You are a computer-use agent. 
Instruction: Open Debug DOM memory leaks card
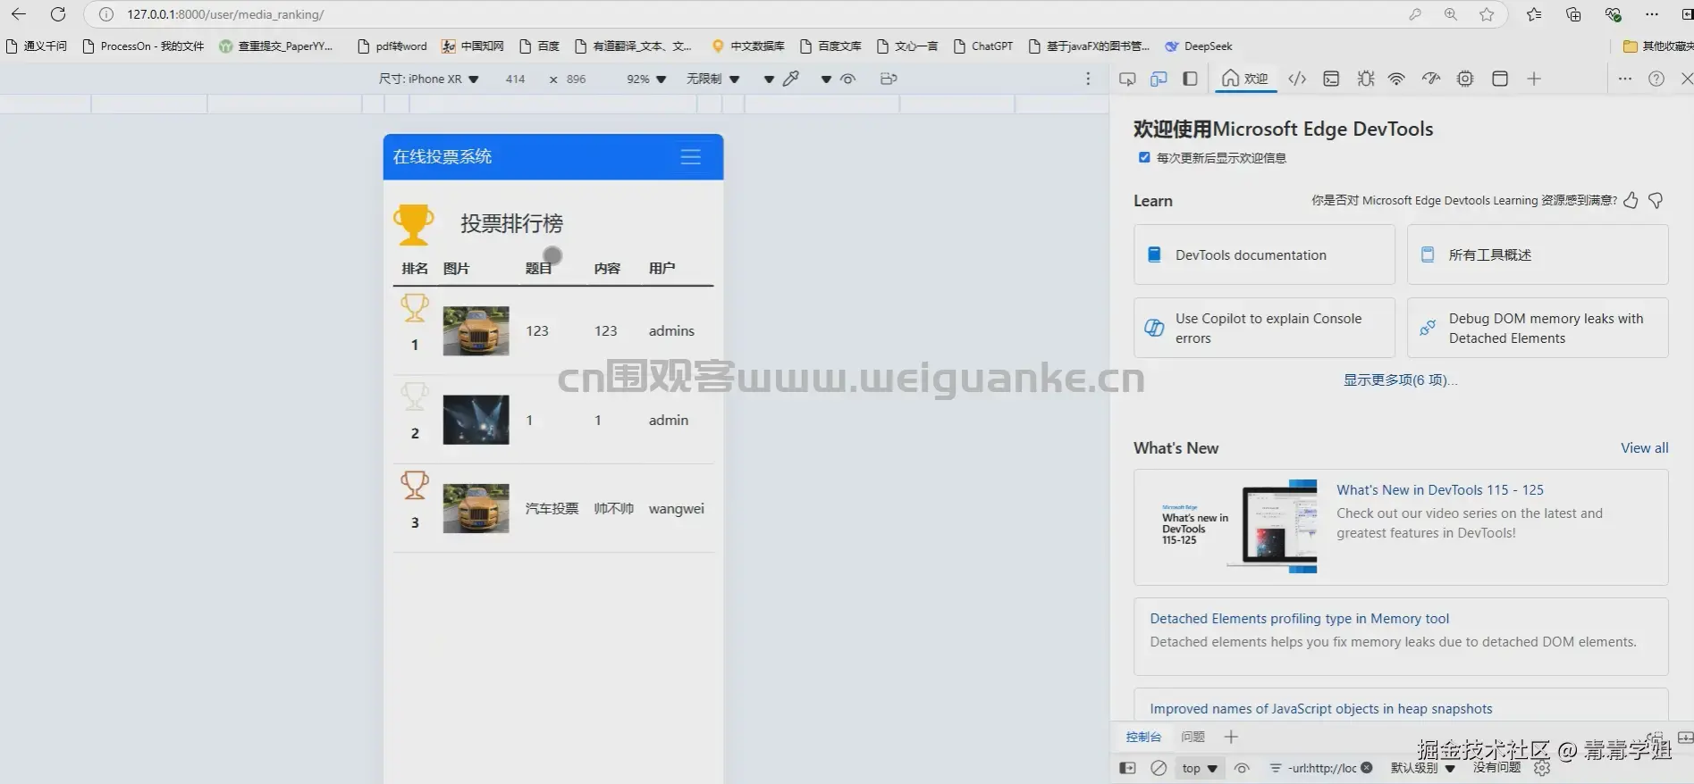pos(1538,328)
